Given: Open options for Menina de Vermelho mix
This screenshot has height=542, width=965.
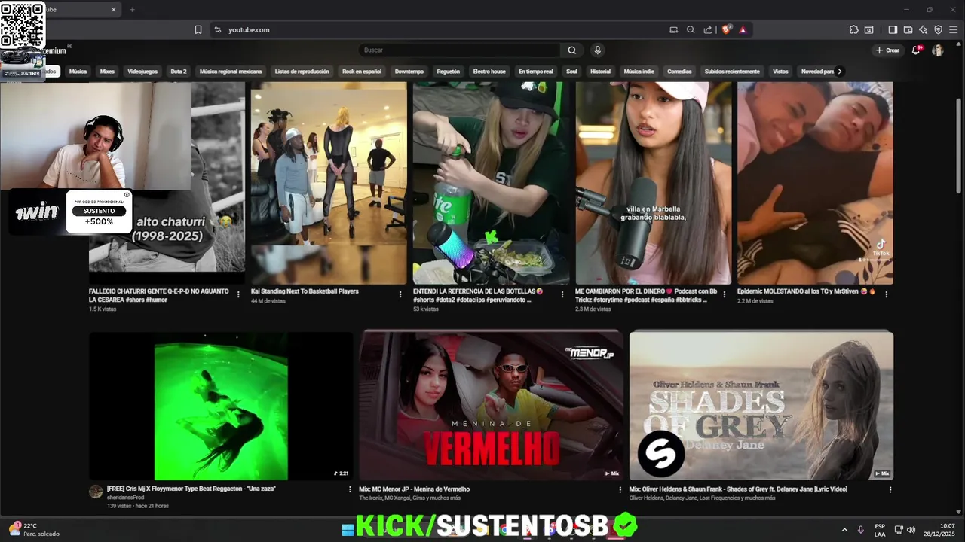Looking at the screenshot, I should pyautogui.click(x=620, y=489).
